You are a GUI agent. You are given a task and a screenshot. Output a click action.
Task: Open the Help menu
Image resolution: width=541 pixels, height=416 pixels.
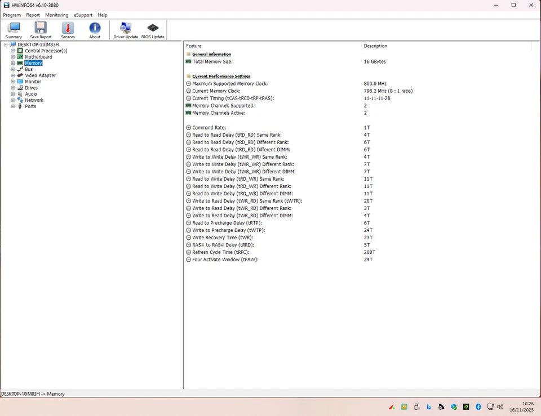coord(102,15)
